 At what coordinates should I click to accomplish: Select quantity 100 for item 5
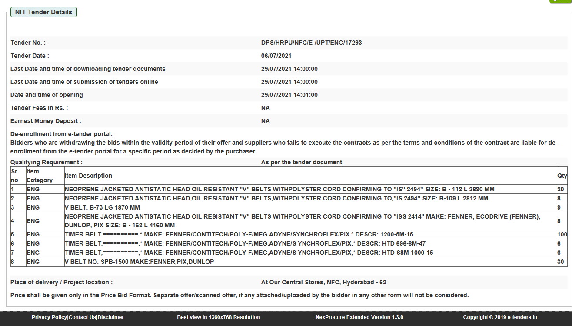(x=562, y=234)
